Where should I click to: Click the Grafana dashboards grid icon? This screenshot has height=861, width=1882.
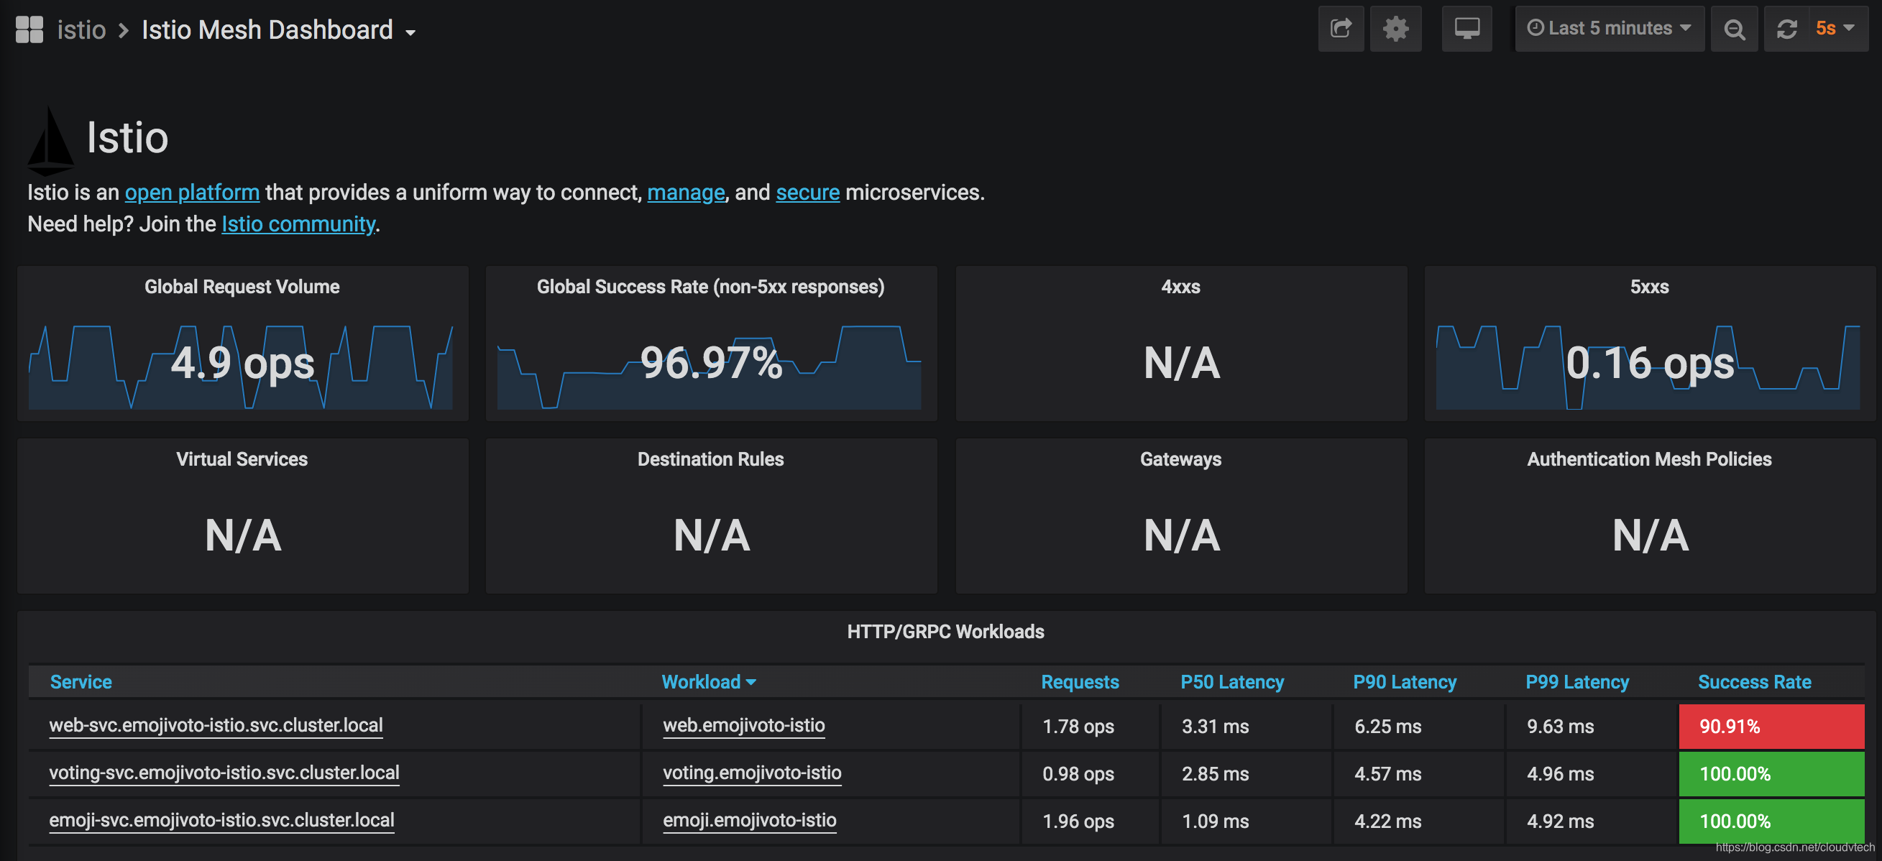pyautogui.click(x=29, y=29)
